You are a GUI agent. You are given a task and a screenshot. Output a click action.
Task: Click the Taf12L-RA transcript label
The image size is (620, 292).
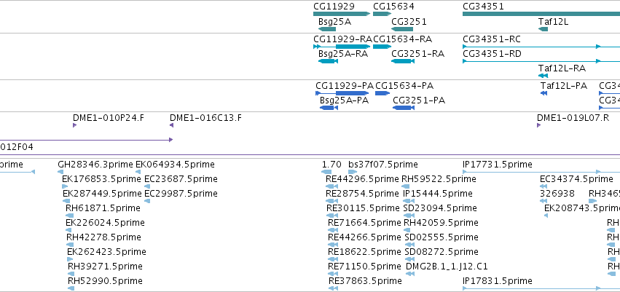click(x=562, y=68)
